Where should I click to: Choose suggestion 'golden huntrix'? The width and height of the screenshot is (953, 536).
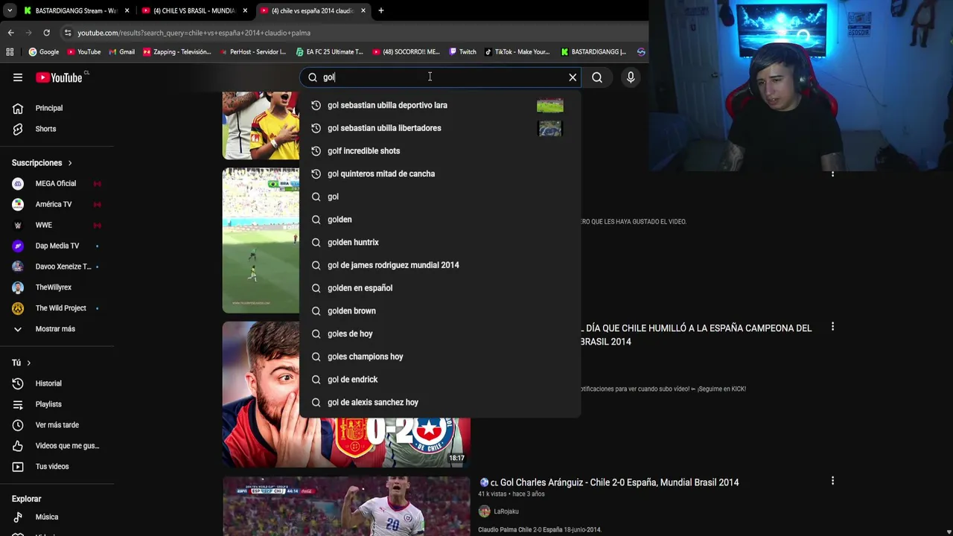click(x=439, y=242)
